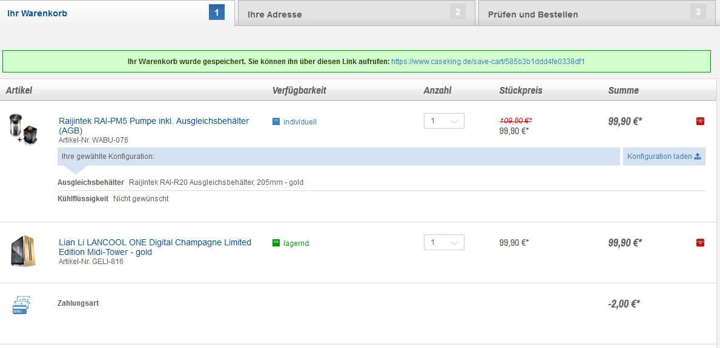Switch to 'Ihr Warenkorb' step tab
The height and width of the screenshot is (348, 720).
click(117, 13)
